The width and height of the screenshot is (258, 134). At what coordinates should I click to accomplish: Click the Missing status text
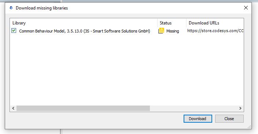[173, 31]
